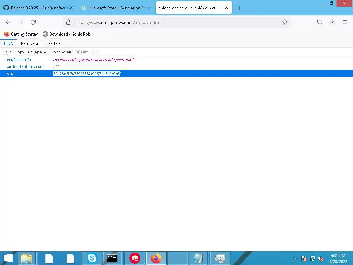Click the padlock site security icon
Screen dimensions: 353x265
pos(68,22)
